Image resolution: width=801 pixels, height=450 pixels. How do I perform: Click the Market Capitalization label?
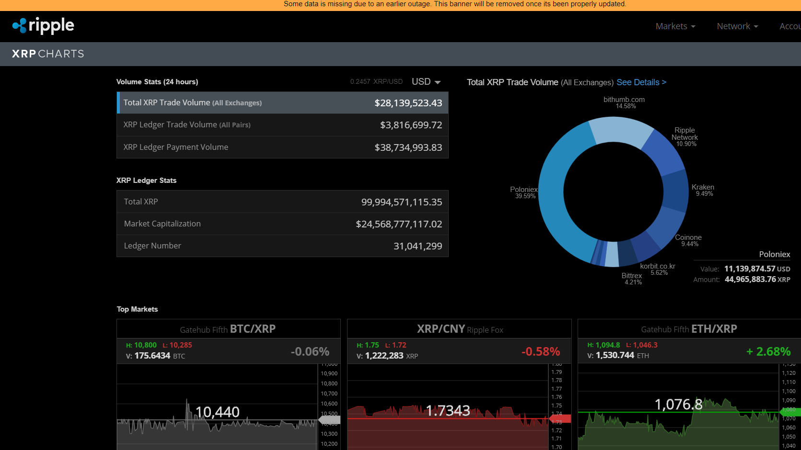pyautogui.click(x=163, y=224)
